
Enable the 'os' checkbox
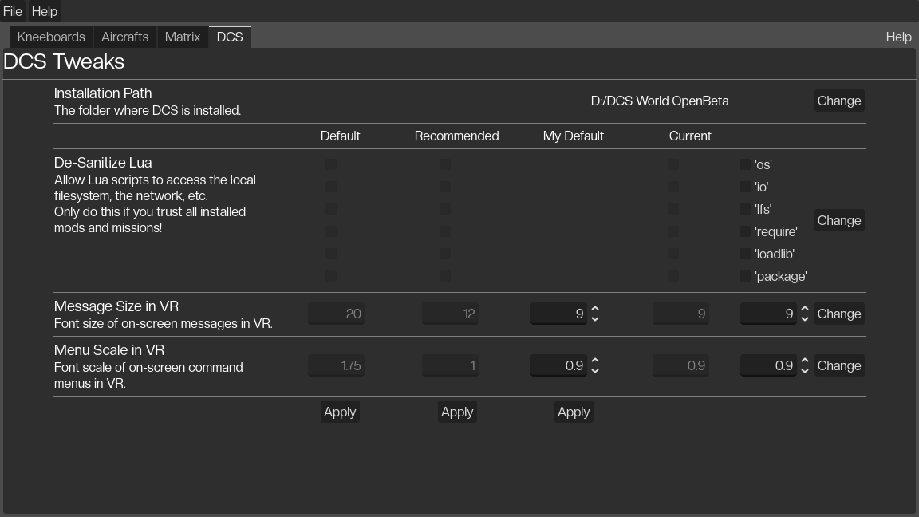pos(744,164)
